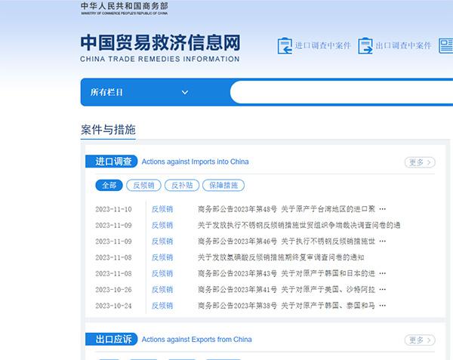The image size is (453, 360).
Task: Click the partially visible icon right of 出口调查中案件
Action: point(445,45)
